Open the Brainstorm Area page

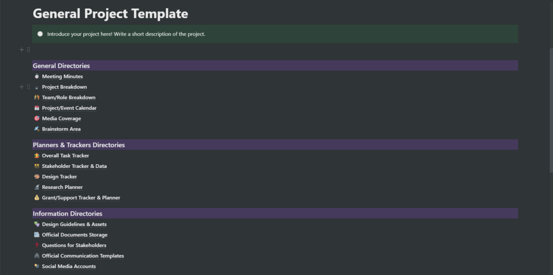(61, 129)
